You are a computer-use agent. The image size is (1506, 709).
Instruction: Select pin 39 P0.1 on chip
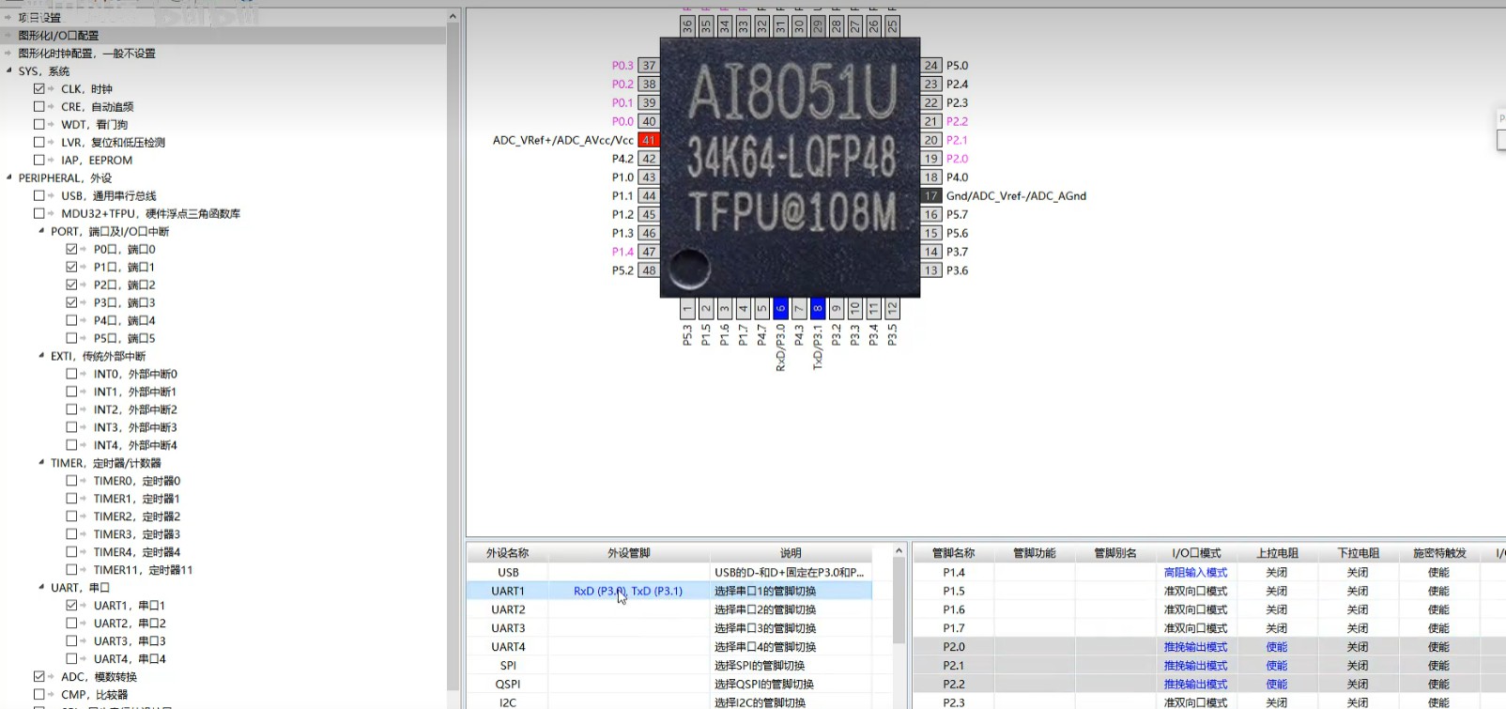tap(649, 102)
